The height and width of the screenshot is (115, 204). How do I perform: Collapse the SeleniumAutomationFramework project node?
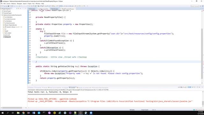click(1, 15)
